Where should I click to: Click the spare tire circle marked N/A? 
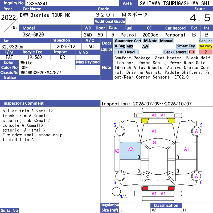(116, 191)
